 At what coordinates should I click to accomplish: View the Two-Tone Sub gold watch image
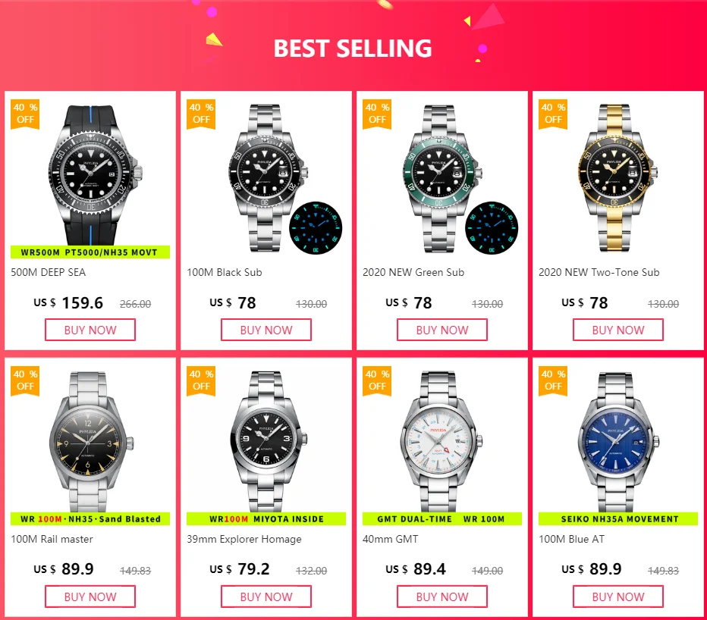(x=617, y=177)
